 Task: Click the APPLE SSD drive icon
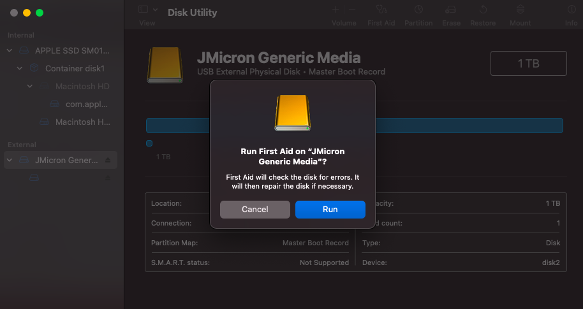24,50
